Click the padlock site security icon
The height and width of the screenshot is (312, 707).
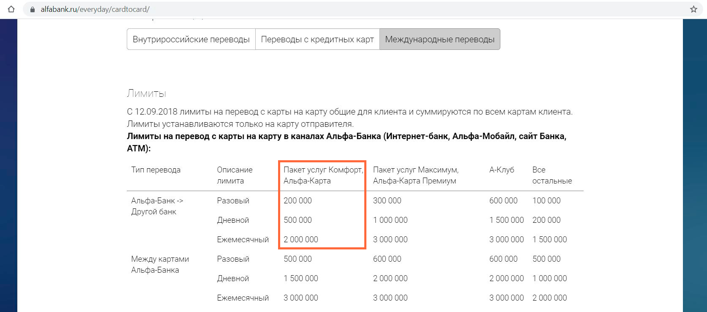point(33,9)
